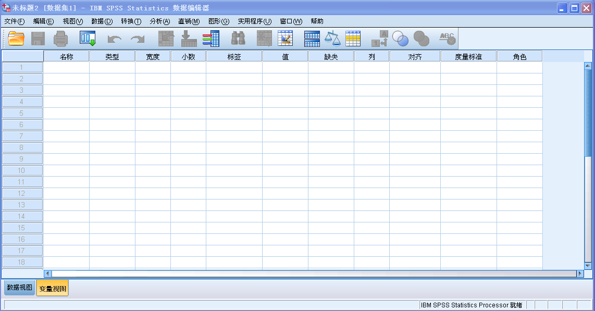Click the Insert cases icon
Image resolution: width=595 pixels, height=311 pixels.
point(265,39)
